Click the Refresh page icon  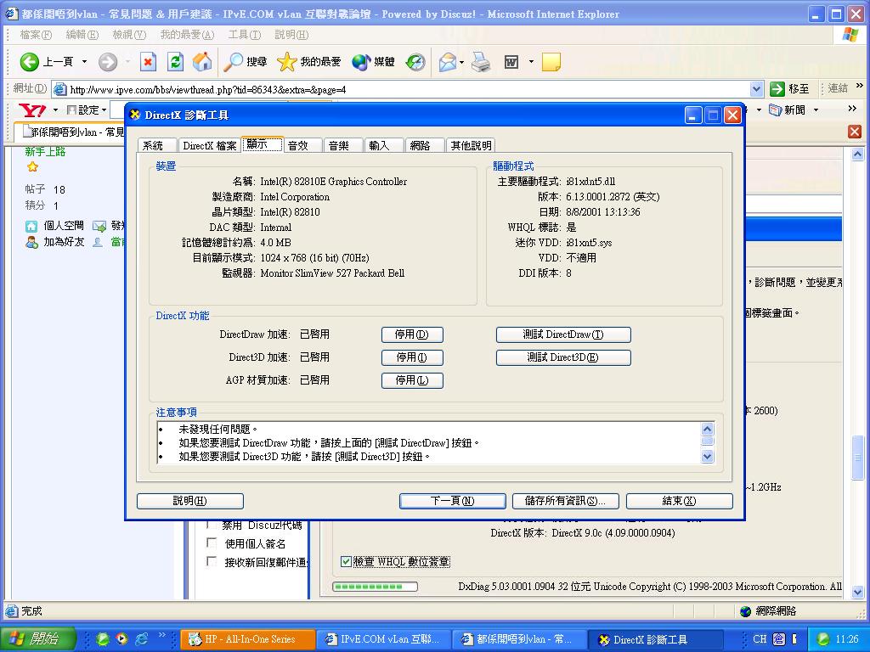click(175, 61)
